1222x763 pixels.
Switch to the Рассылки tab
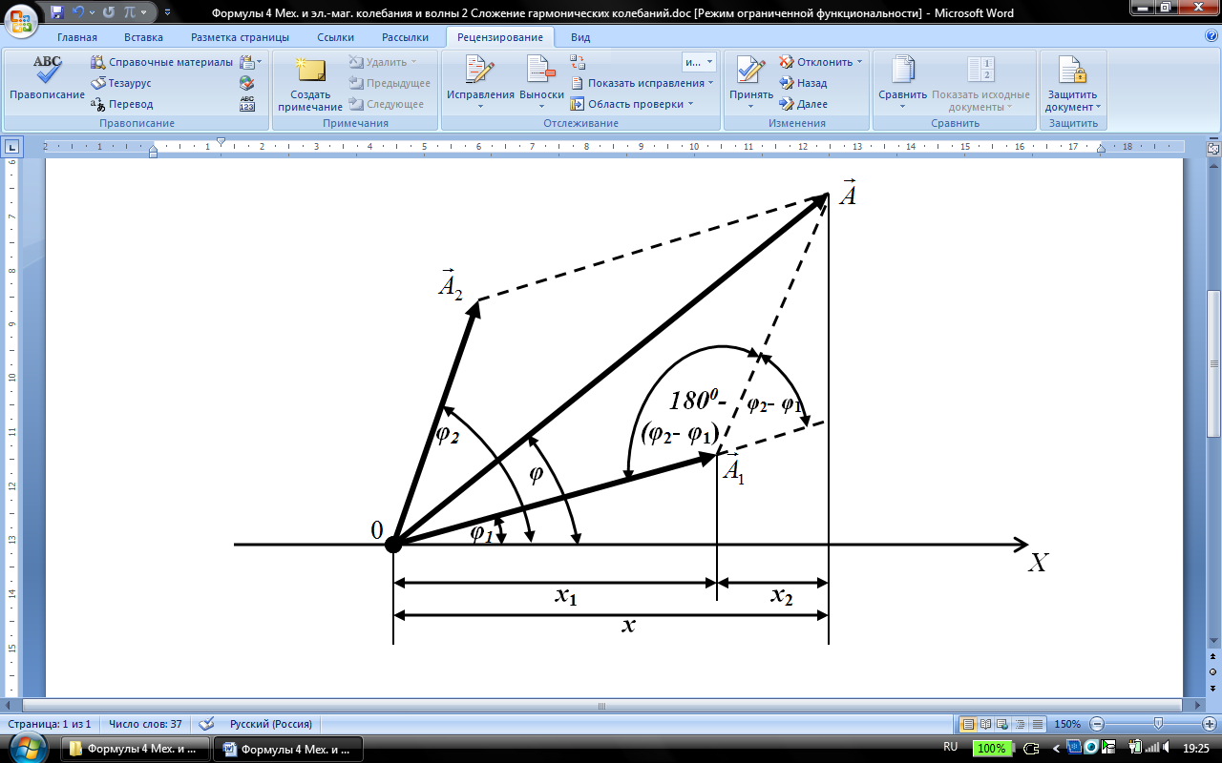[405, 37]
